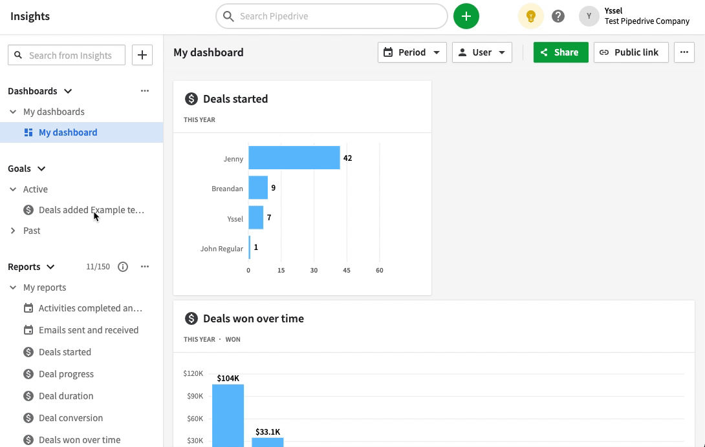Open the Reports info icon showing 11/150
Viewport: 705px width, 447px height.
tap(123, 266)
